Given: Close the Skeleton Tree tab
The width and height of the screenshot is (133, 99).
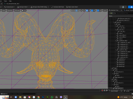Looking at the screenshot, I should coord(121,10).
